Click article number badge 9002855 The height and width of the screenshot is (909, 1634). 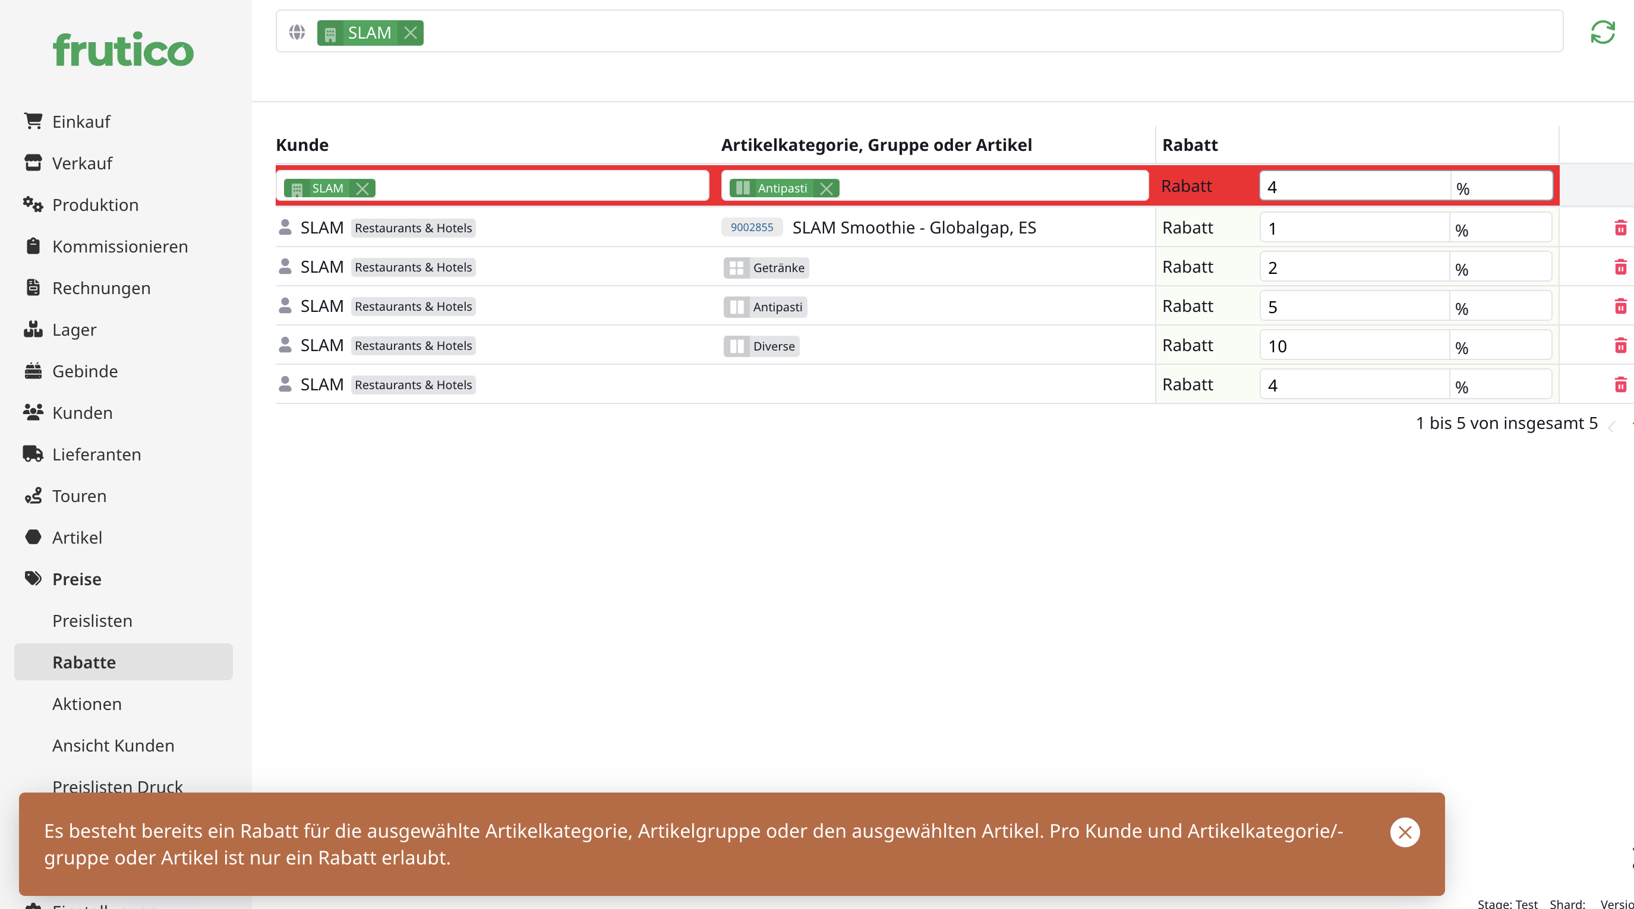click(x=751, y=227)
